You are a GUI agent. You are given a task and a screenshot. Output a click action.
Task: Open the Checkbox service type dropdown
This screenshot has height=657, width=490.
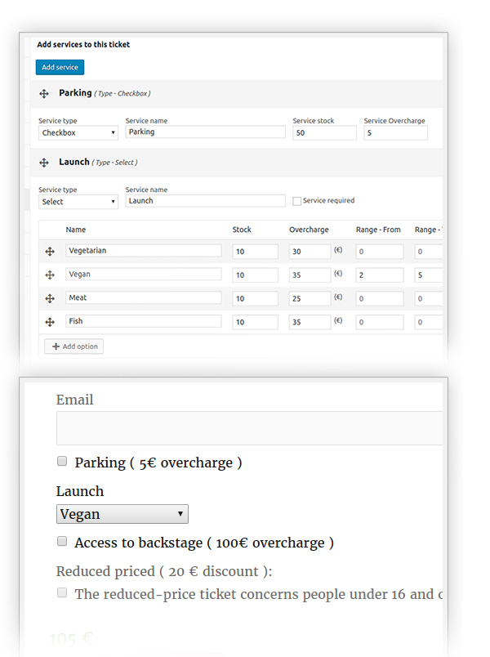(78, 132)
